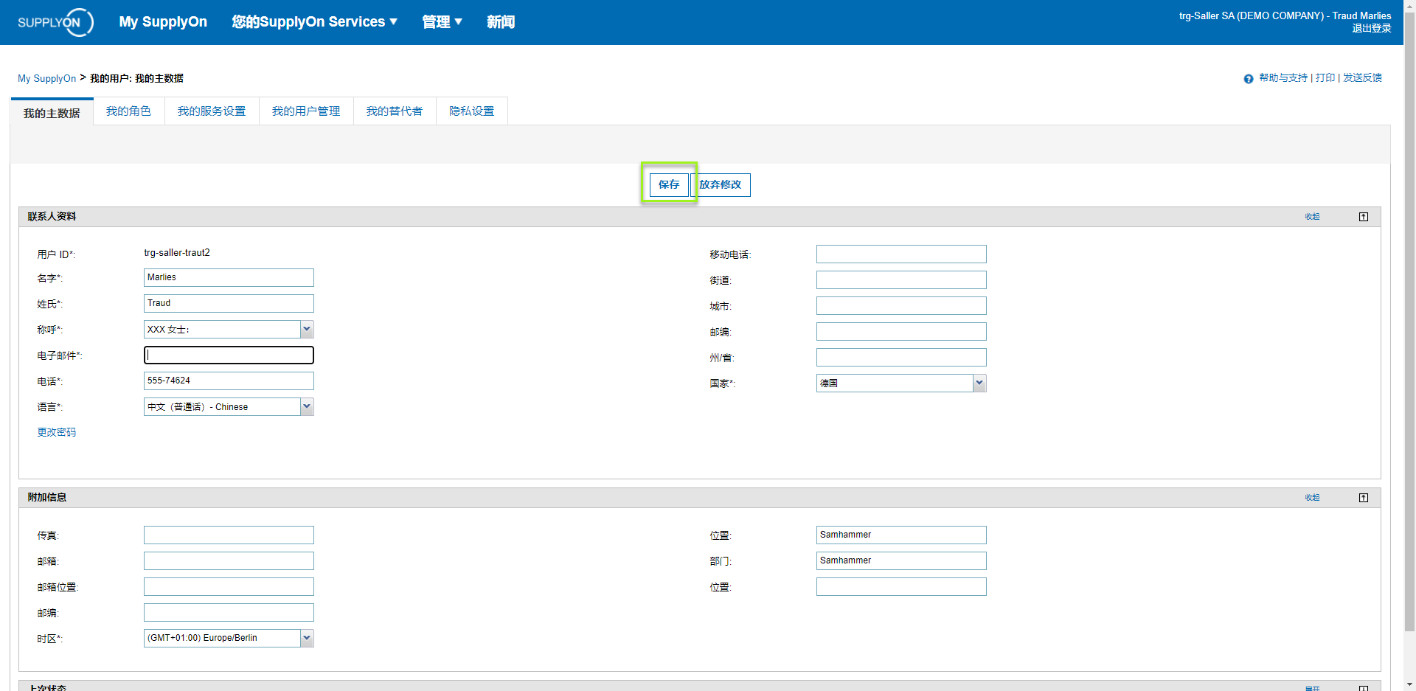The width and height of the screenshot is (1416, 691).
Task: Collapse the 联系人资料 section arrow icon
Action: [1364, 217]
